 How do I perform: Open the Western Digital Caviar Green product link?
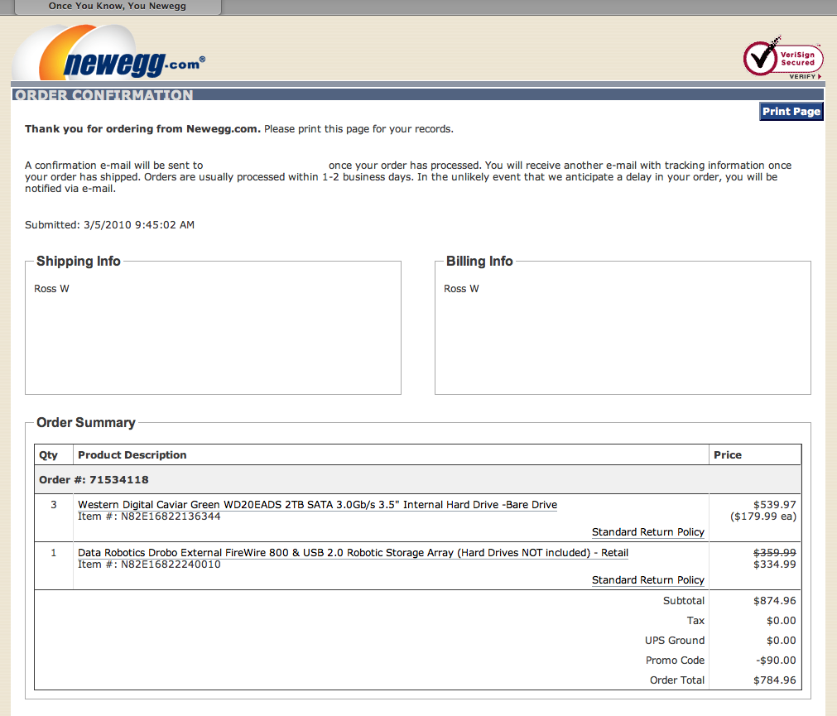tap(318, 505)
